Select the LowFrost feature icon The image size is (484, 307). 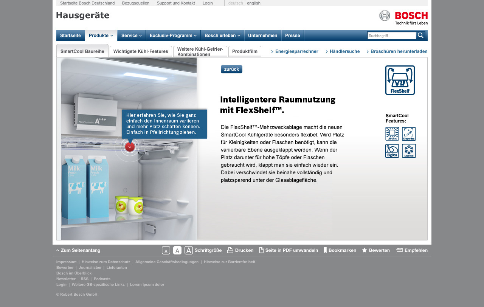pyautogui.click(x=409, y=150)
